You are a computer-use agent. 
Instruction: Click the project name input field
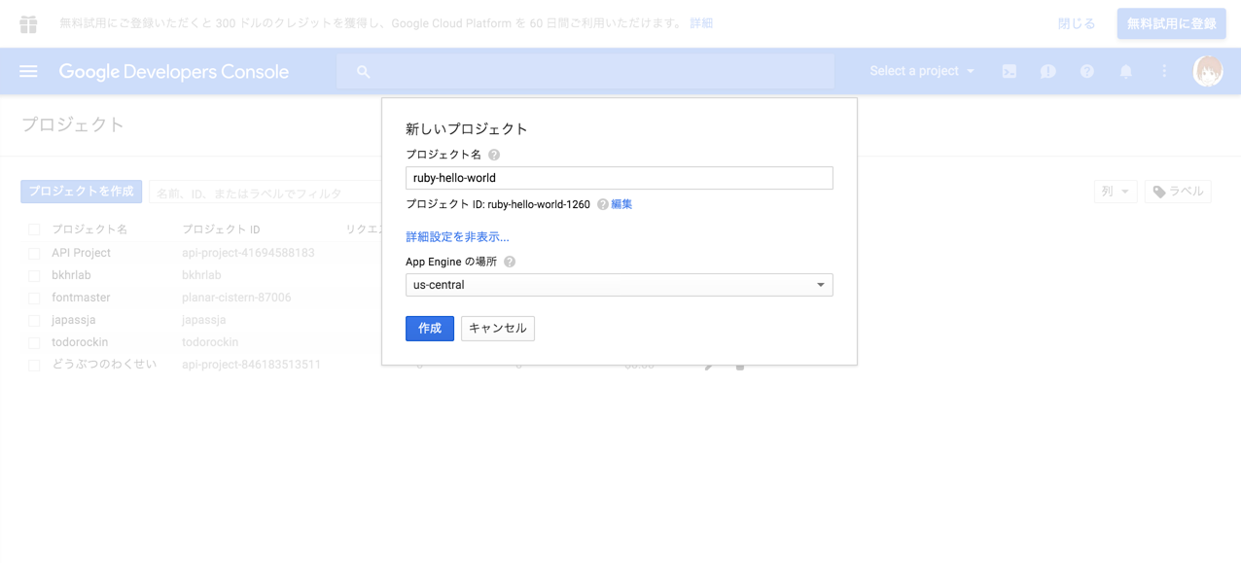coord(619,178)
